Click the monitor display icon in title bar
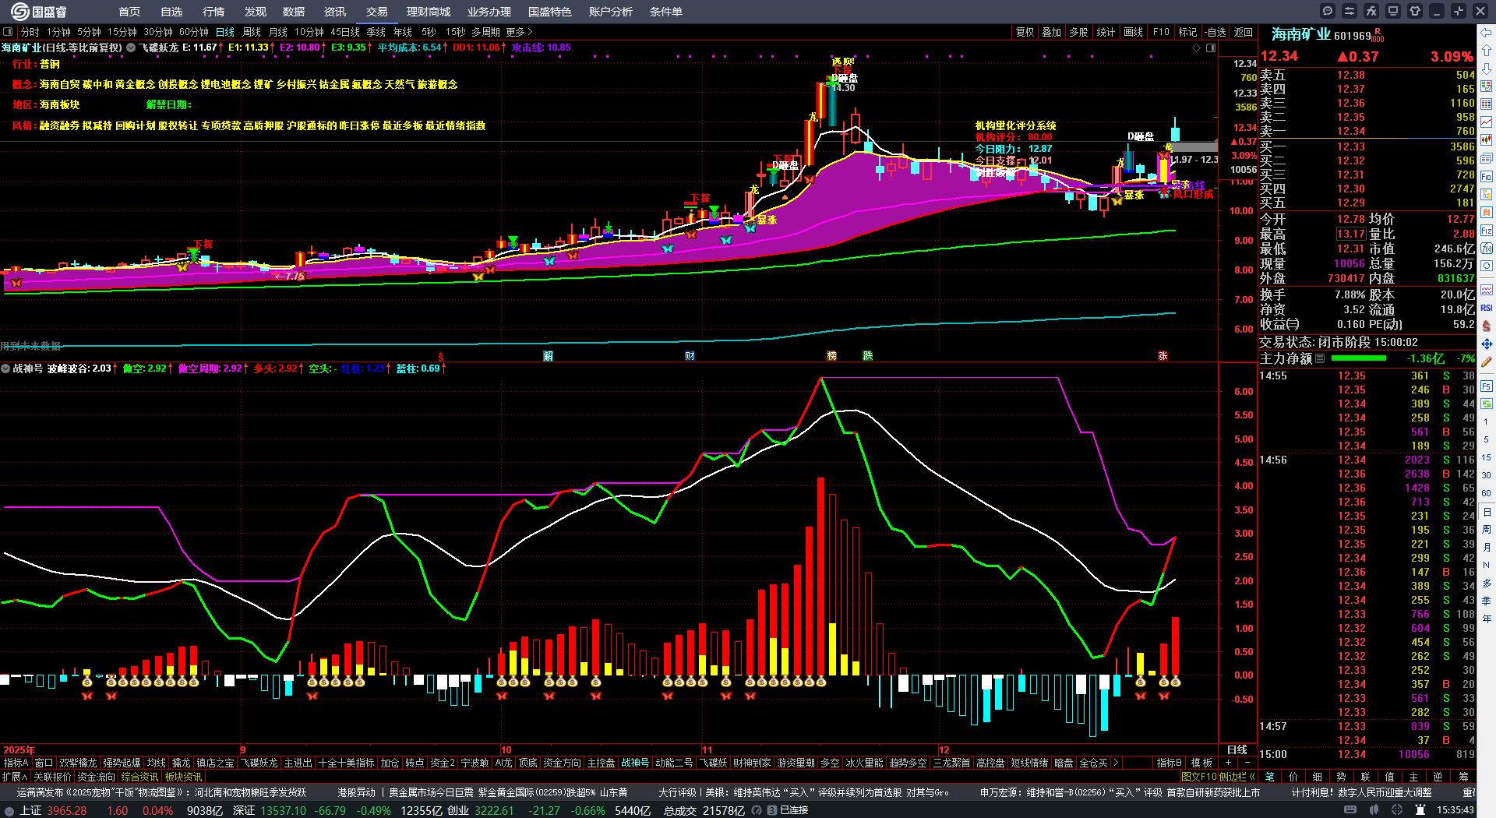The image size is (1496, 818). click(1393, 11)
